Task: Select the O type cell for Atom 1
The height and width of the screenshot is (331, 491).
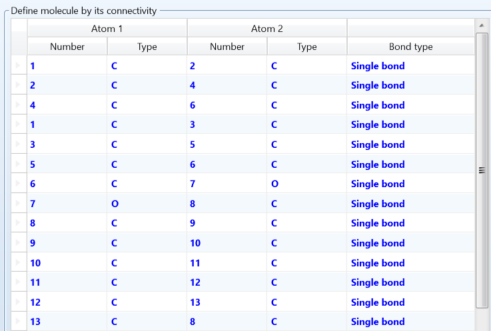Action: [115, 204]
